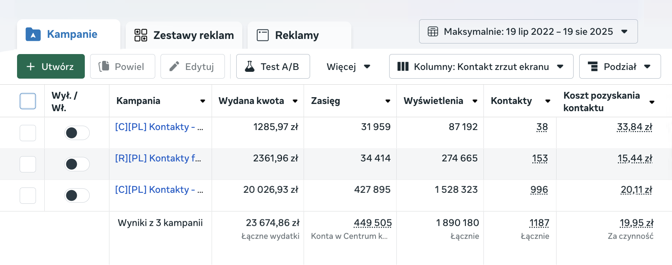Click the pencil icon on Edytuj

click(174, 67)
